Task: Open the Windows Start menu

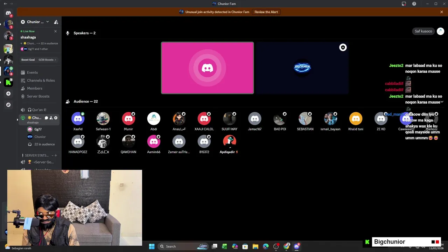Action: click(152, 246)
